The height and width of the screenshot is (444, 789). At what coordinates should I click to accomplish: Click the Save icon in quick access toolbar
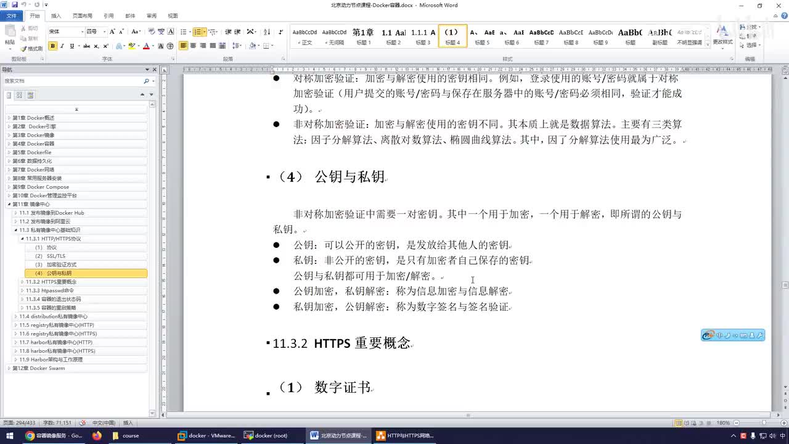pos(15,4)
